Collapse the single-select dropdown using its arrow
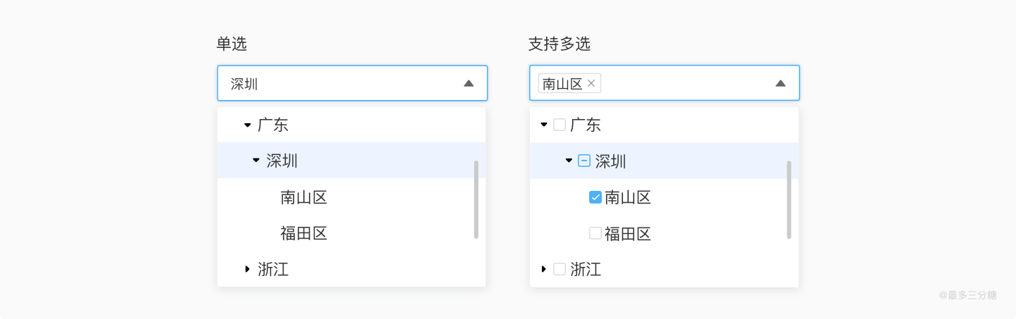The width and height of the screenshot is (1016, 319). [468, 84]
